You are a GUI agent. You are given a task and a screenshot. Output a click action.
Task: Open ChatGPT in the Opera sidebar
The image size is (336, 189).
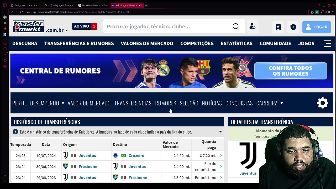[5, 17]
